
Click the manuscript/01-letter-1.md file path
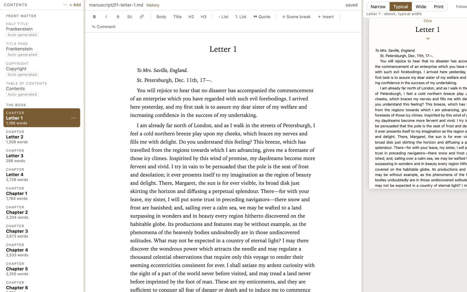116,5
